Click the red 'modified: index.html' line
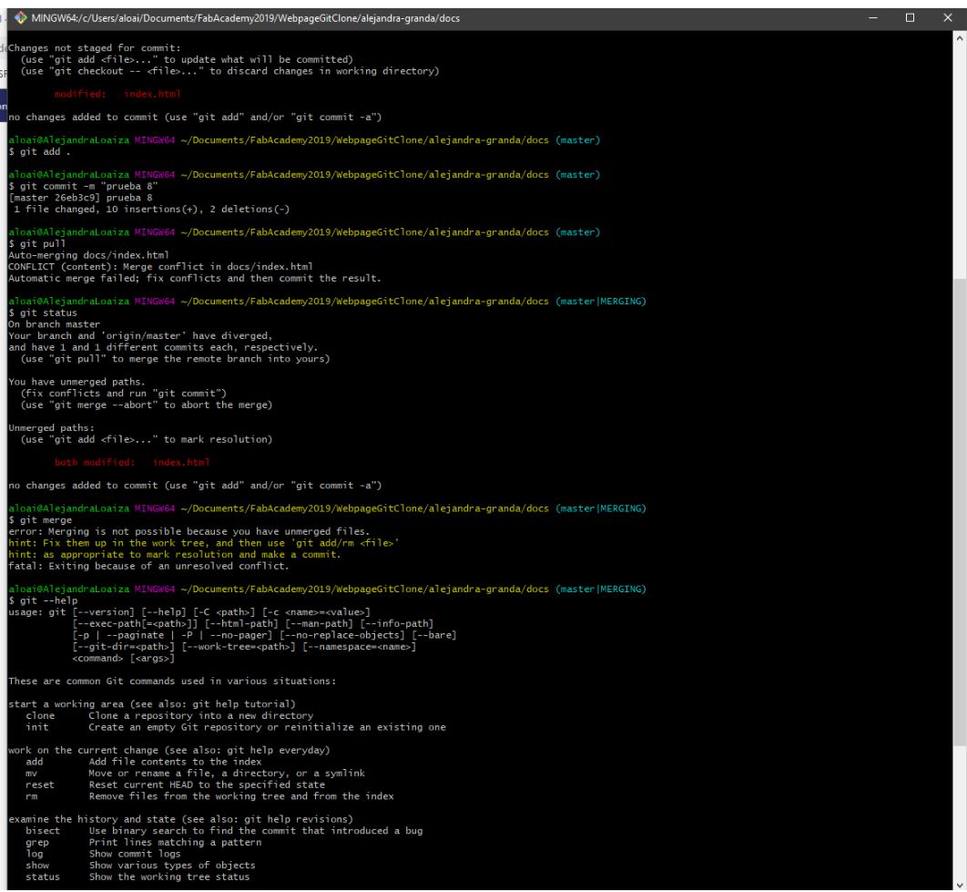The height and width of the screenshot is (892, 967). pos(117,94)
